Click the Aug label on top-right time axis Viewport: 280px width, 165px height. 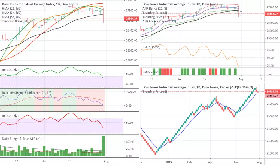[241, 79]
